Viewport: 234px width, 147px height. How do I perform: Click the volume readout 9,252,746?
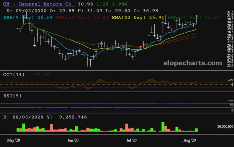[x=60, y=117]
